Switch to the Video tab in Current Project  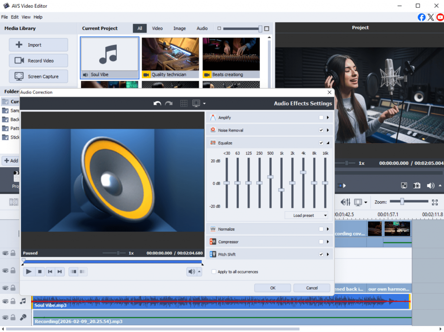point(157,29)
